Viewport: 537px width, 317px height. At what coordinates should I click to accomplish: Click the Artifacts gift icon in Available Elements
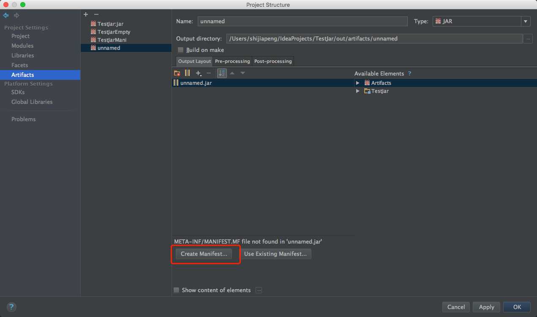pyautogui.click(x=367, y=83)
